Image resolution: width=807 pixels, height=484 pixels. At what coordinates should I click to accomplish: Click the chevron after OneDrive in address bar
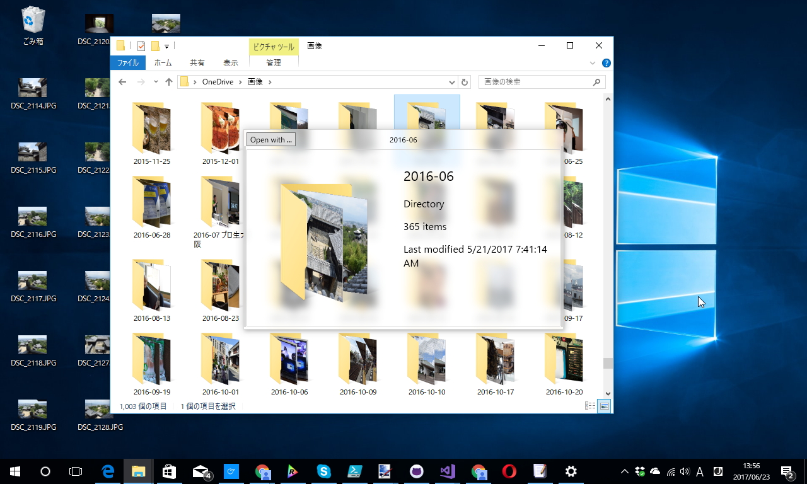[x=240, y=82]
